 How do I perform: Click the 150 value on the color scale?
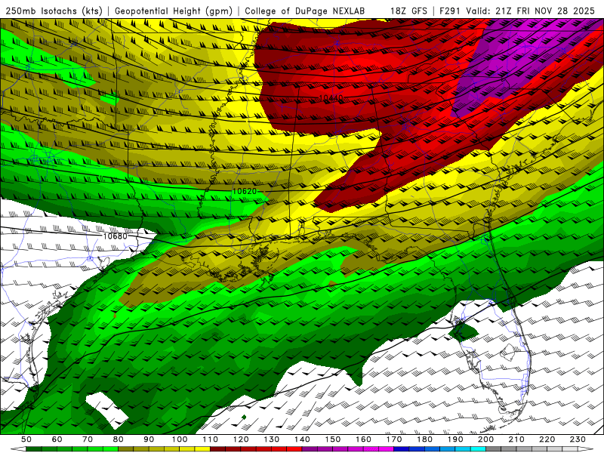click(333, 439)
